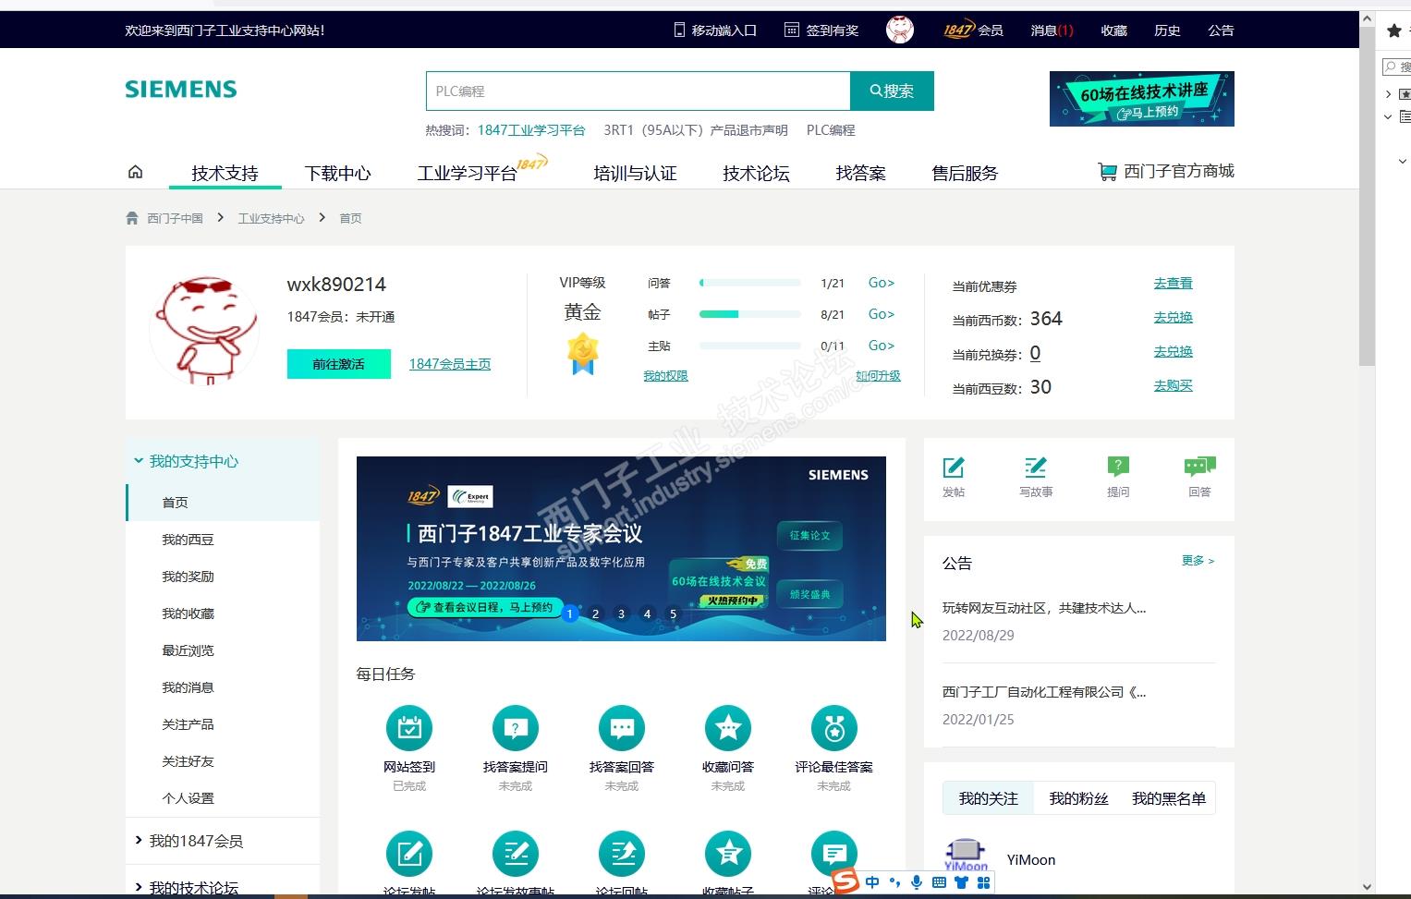Click 1847工业学习平台 hot search term
The width and height of the screenshot is (1411, 899).
[531, 130]
